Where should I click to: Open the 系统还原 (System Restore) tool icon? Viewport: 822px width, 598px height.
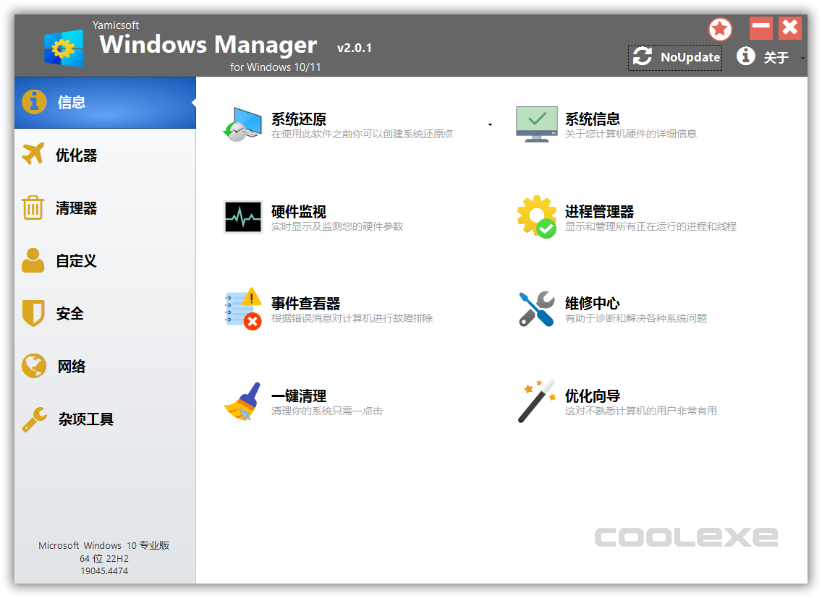(x=242, y=124)
